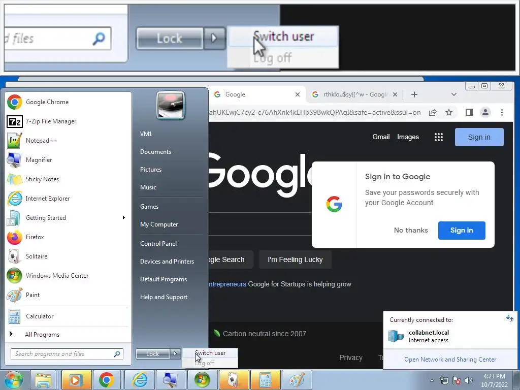Viewport: 520px width, 390px height.
Task: Open a new Chrome tab
Action: click(414, 94)
